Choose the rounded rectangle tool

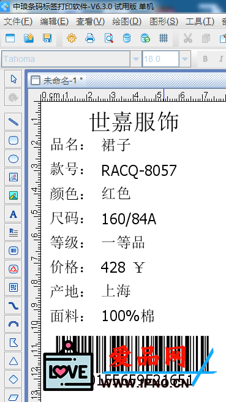click(13, 140)
